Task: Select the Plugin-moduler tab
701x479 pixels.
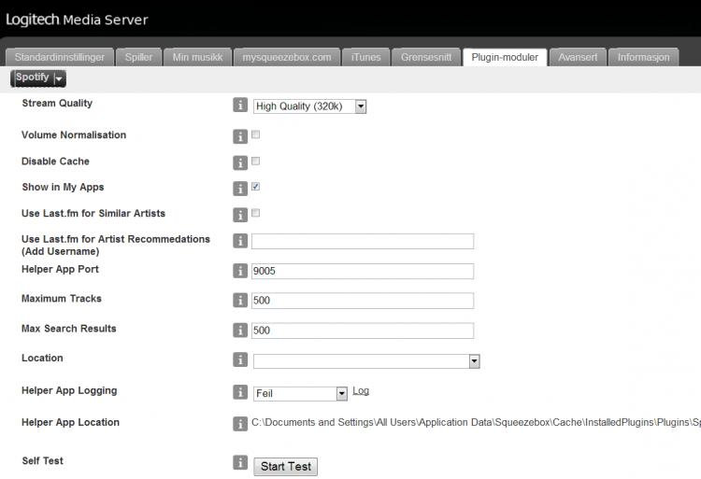Action: tap(505, 57)
